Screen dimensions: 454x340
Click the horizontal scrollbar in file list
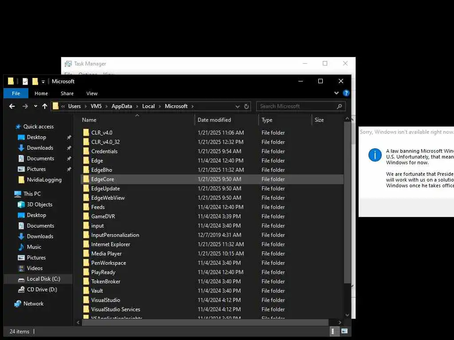pyautogui.click(x=205, y=322)
